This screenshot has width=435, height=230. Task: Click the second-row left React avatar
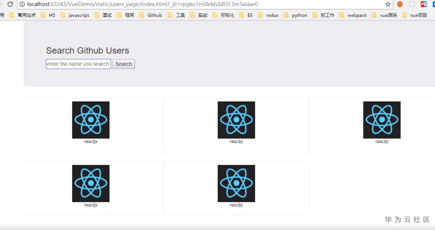[x=91, y=184]
